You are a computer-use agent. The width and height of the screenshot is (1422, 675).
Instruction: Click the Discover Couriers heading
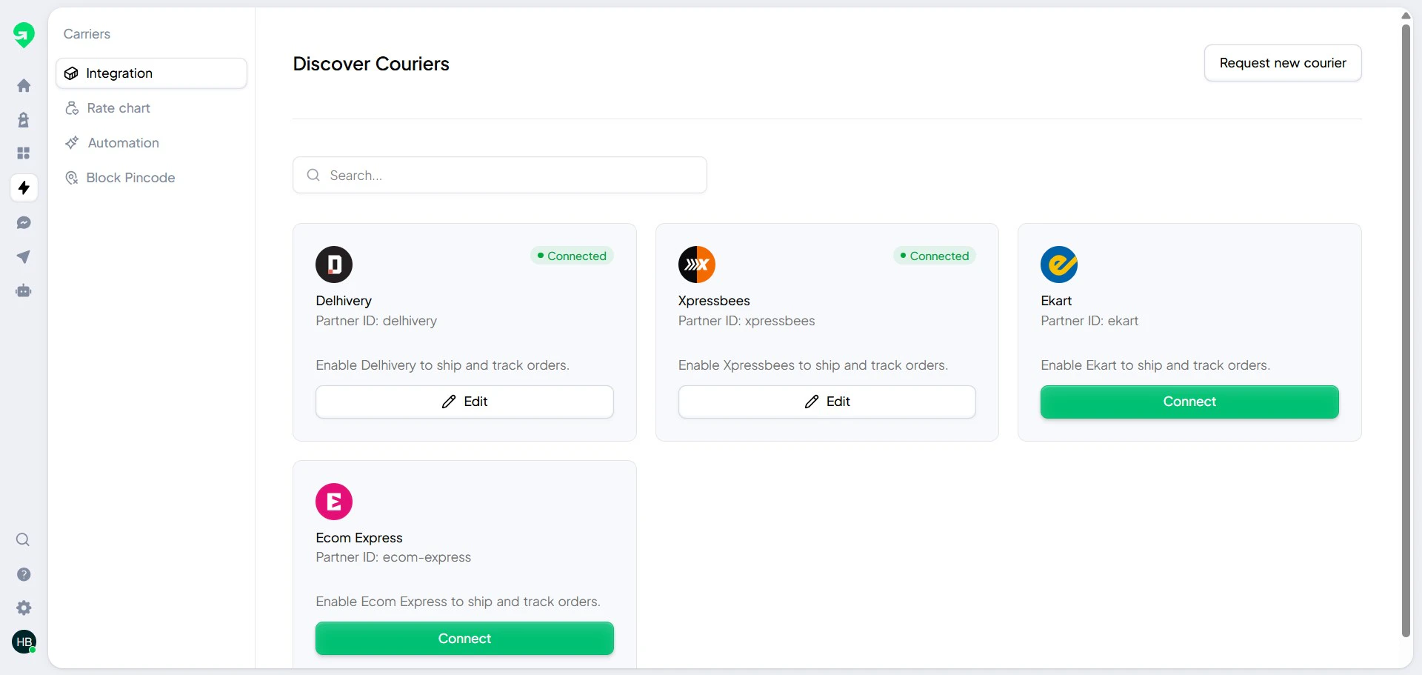point(371,64)
